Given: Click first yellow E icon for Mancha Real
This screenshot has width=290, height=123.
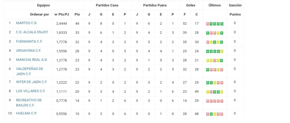Looking at the screenshot, I should click(208, 61).
